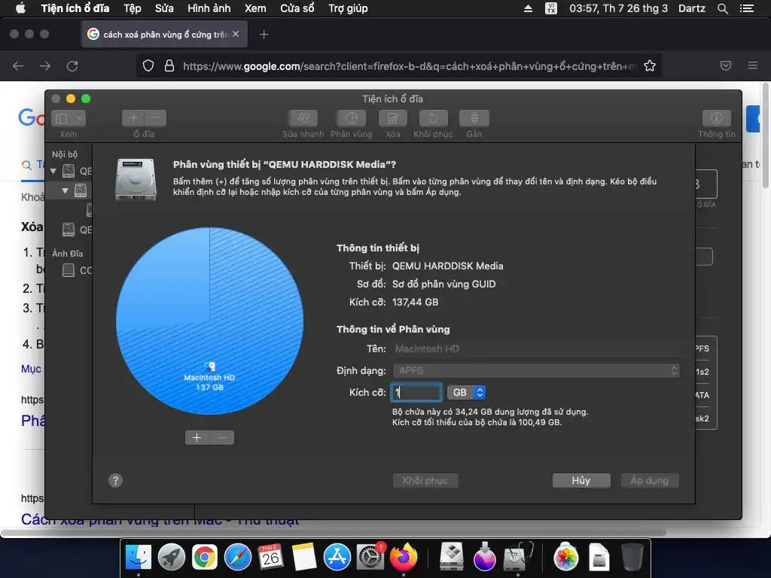Click the Khôi phục restore toolbar icon
Viewport: 771px width, 578px height.
pyautogui.click(x=433, y=118)
